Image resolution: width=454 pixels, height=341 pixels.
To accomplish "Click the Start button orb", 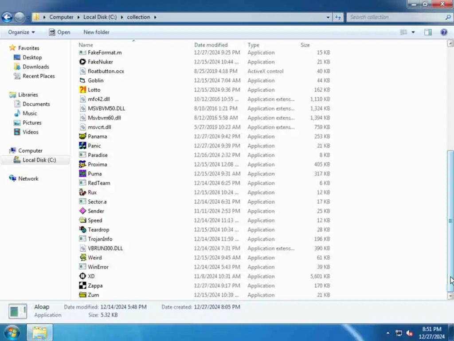I will 12,332.
